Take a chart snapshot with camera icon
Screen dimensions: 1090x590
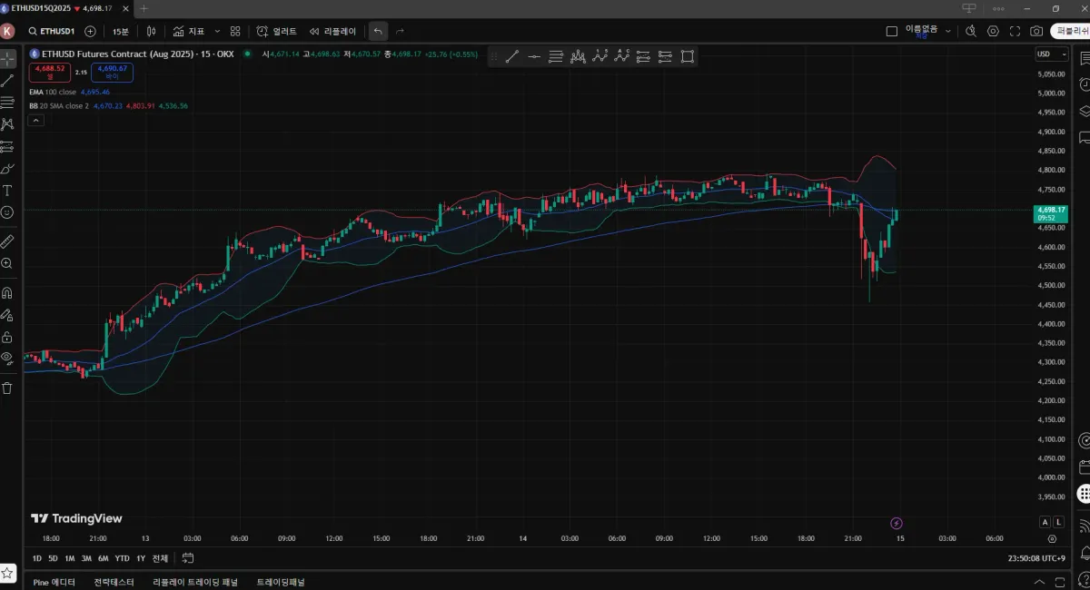pyautogui.click(x=1036, y=31)
